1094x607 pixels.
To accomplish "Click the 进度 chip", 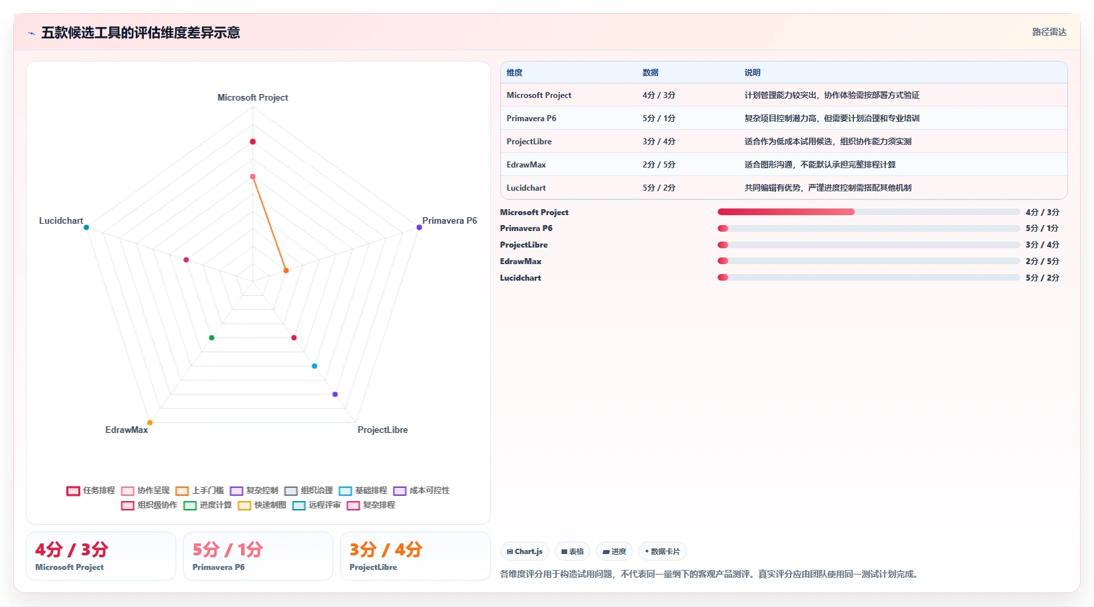I will pyautogui.click(x=614, y=551).
